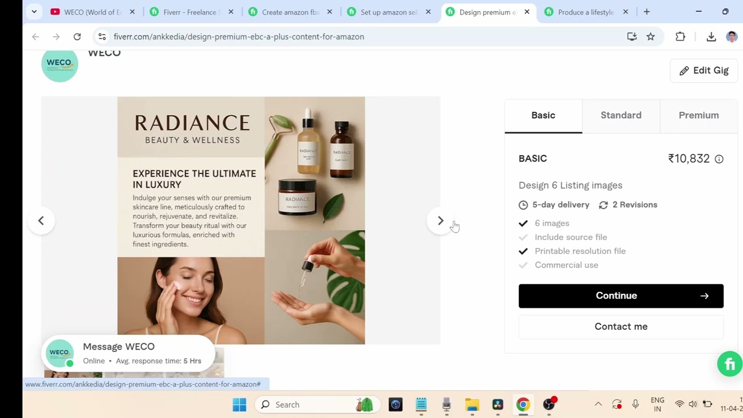Click the microphone tray icon

pos(636,405)
